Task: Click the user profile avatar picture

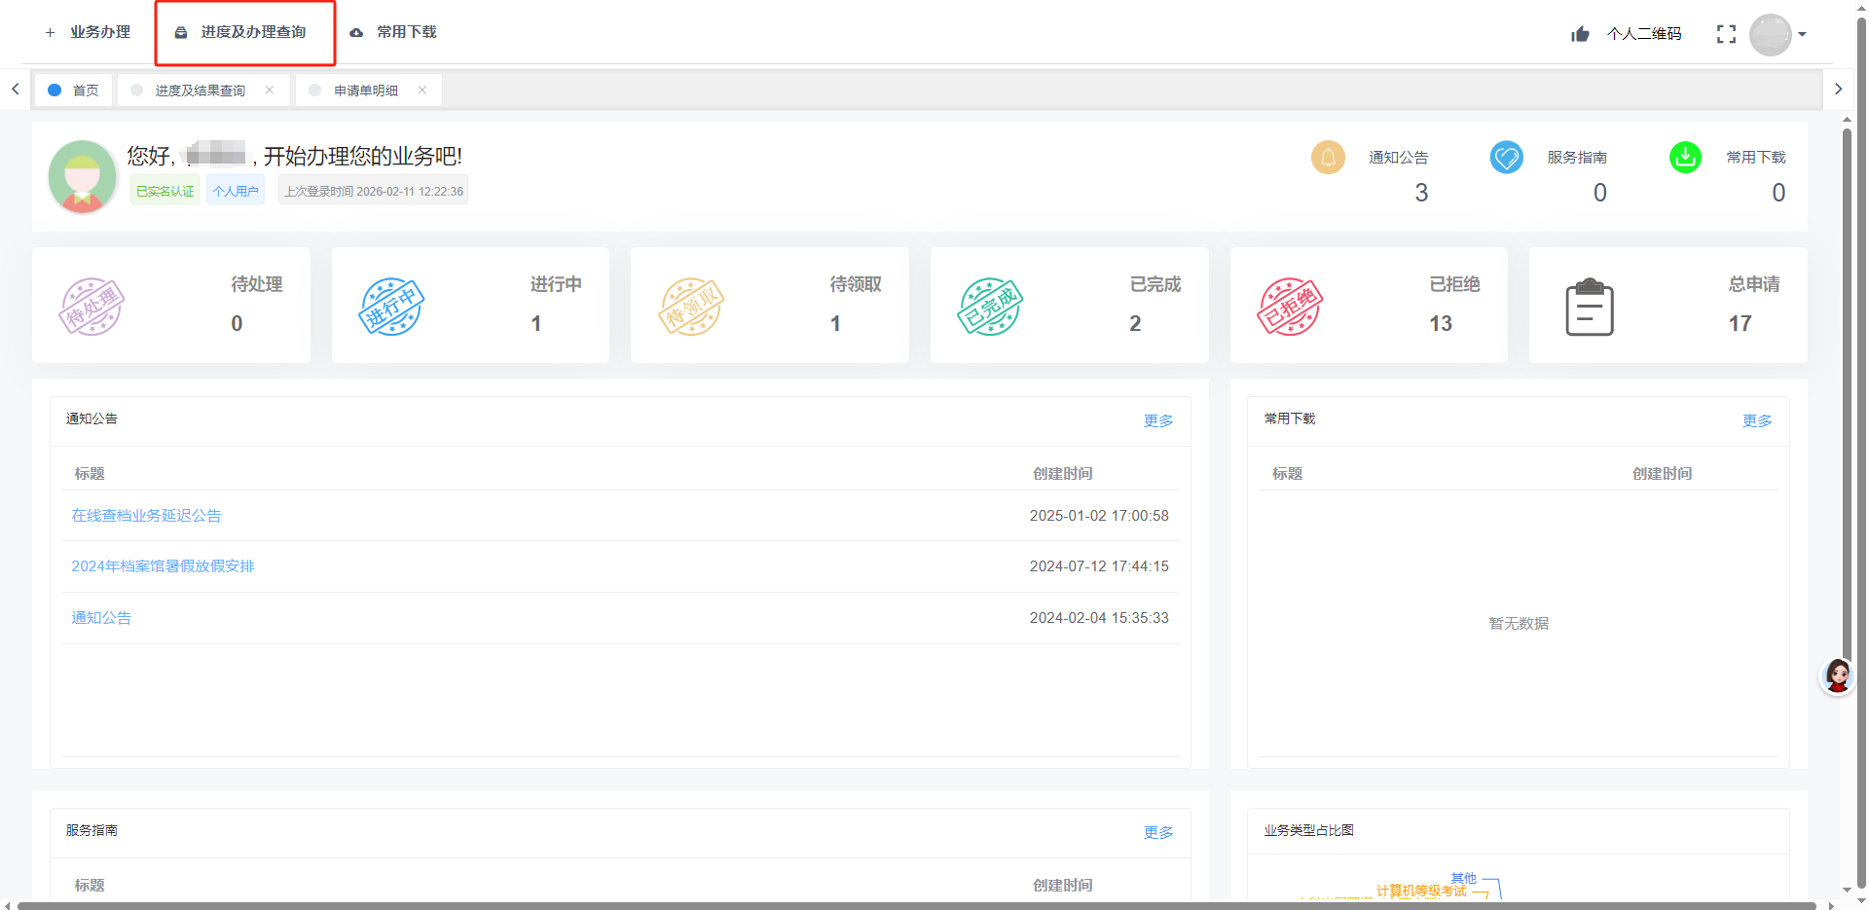Action: click(83, 176)
